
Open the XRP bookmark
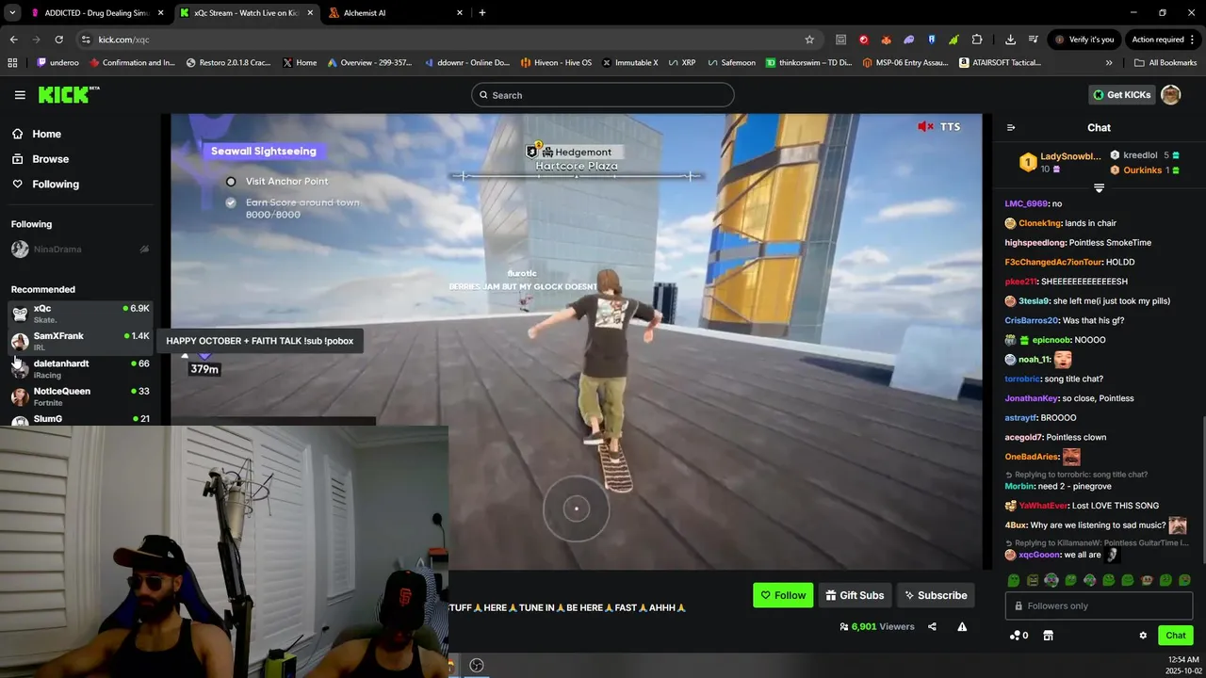click(681, 63)
